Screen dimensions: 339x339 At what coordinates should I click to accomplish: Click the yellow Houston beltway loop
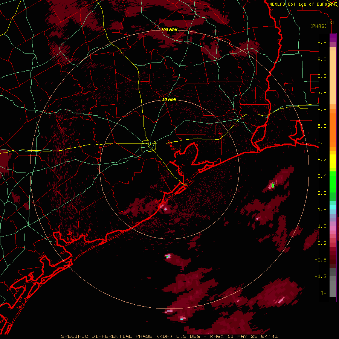pyautogui.click(x=149, y=147)
